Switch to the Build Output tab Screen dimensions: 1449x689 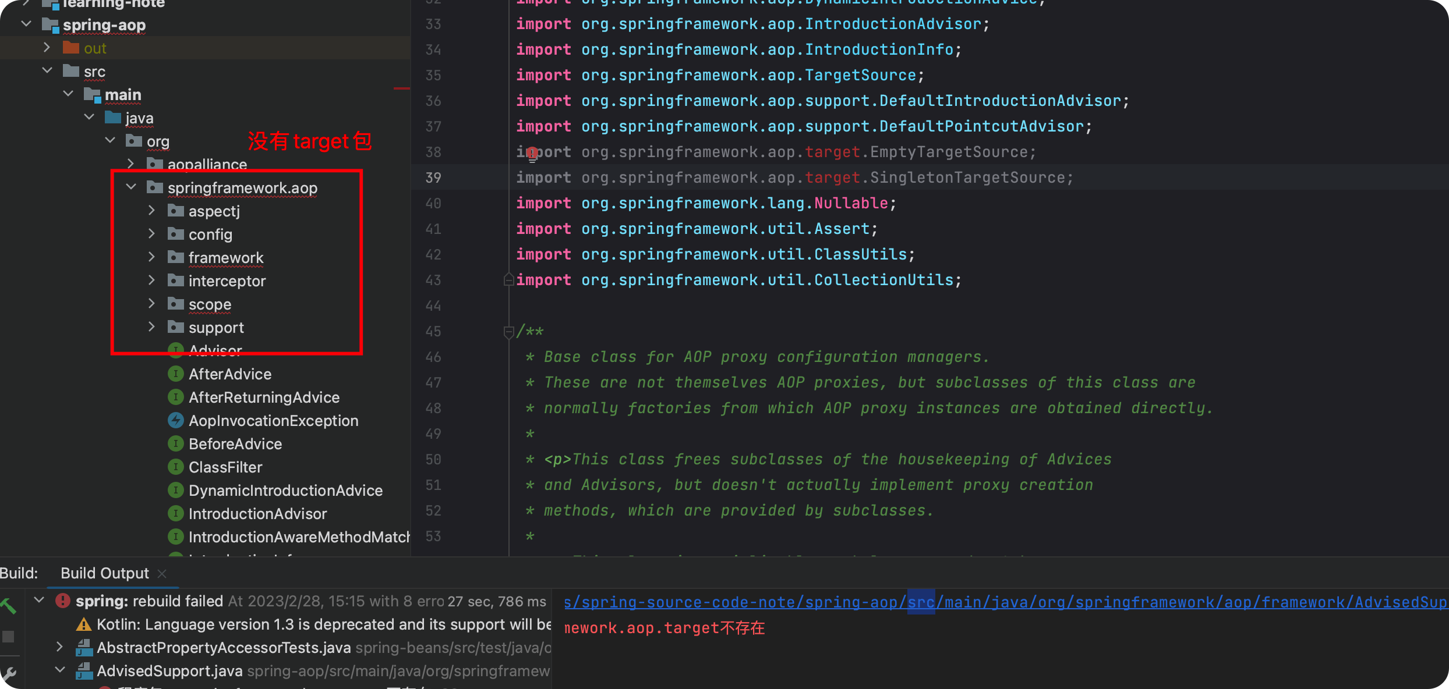pos(105,573)
